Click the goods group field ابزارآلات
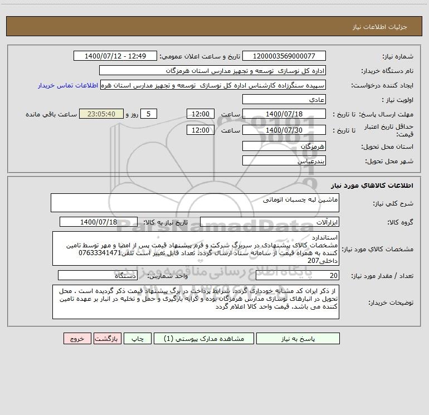Screen dimensions: 429x415 (x=270, y=222)
